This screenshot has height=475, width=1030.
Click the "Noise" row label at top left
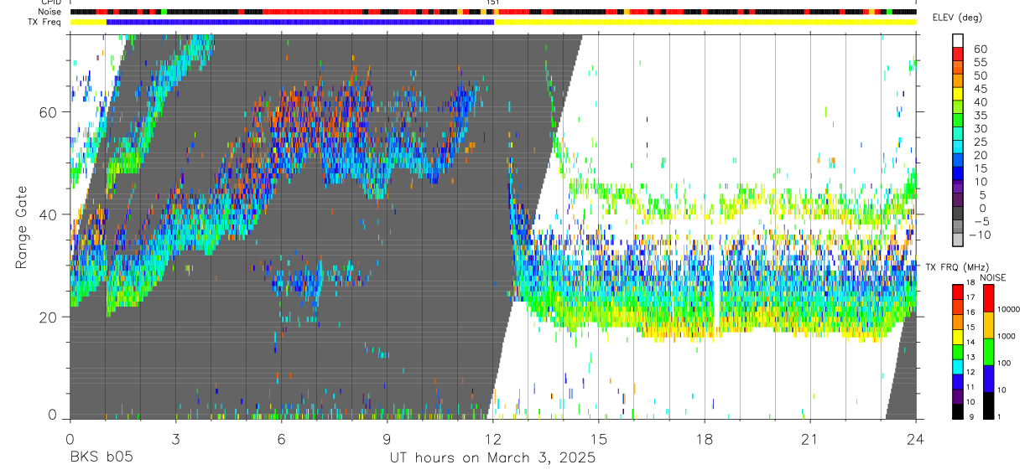coord(49,12)
